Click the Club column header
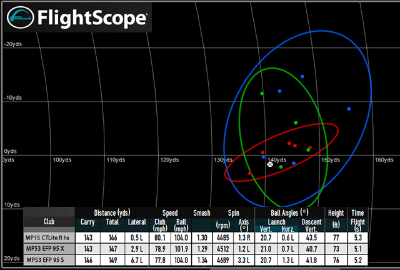The height and width of the screenshot is (270, 400). [49, 221]
